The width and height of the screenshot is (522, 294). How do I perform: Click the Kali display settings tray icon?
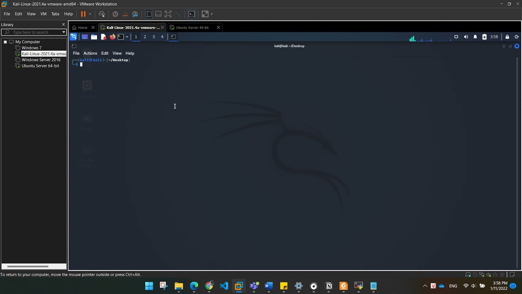click(x=456, y=37)
